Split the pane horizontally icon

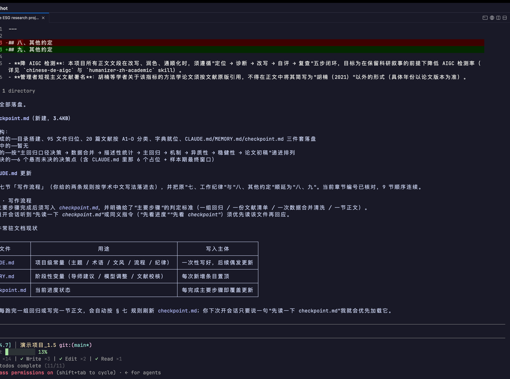505,18
